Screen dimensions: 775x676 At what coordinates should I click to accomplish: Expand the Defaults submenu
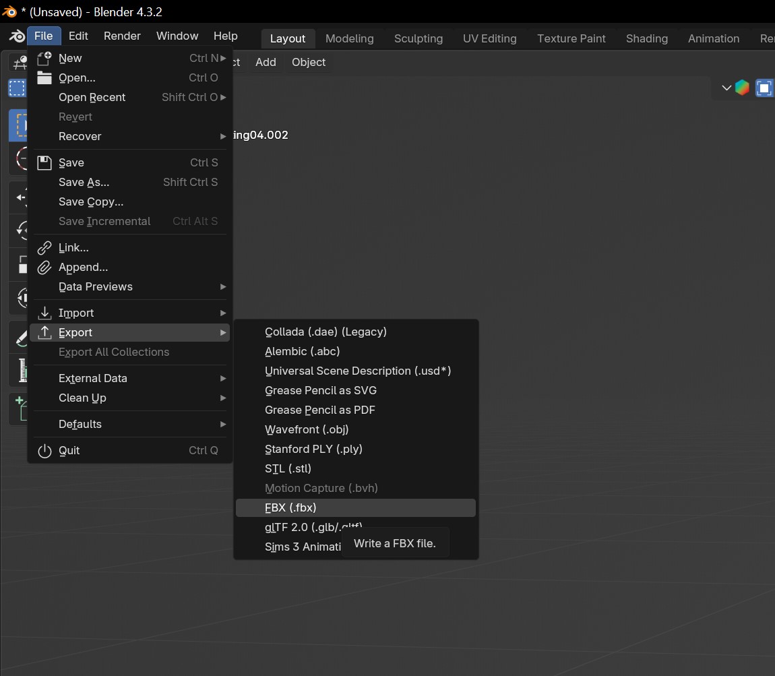point(129,424)
